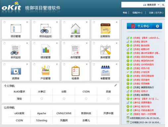The image size is (168, 127).
Task: Click the page icon on 项目管理 tile
Action: coord(4,22)
